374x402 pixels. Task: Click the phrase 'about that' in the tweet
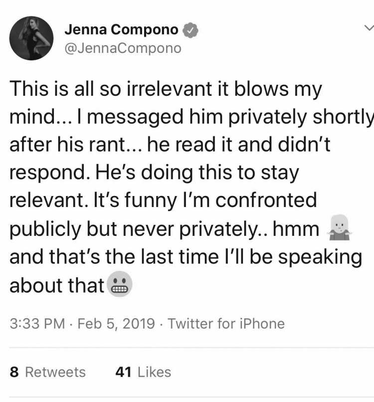[x=57, y=285]
